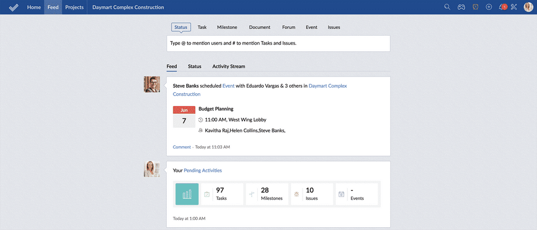Image resolution: width=537 pixels, height=230 pixels.
Task: Click the plus quick-add icon
Action: tap(489, 7)
